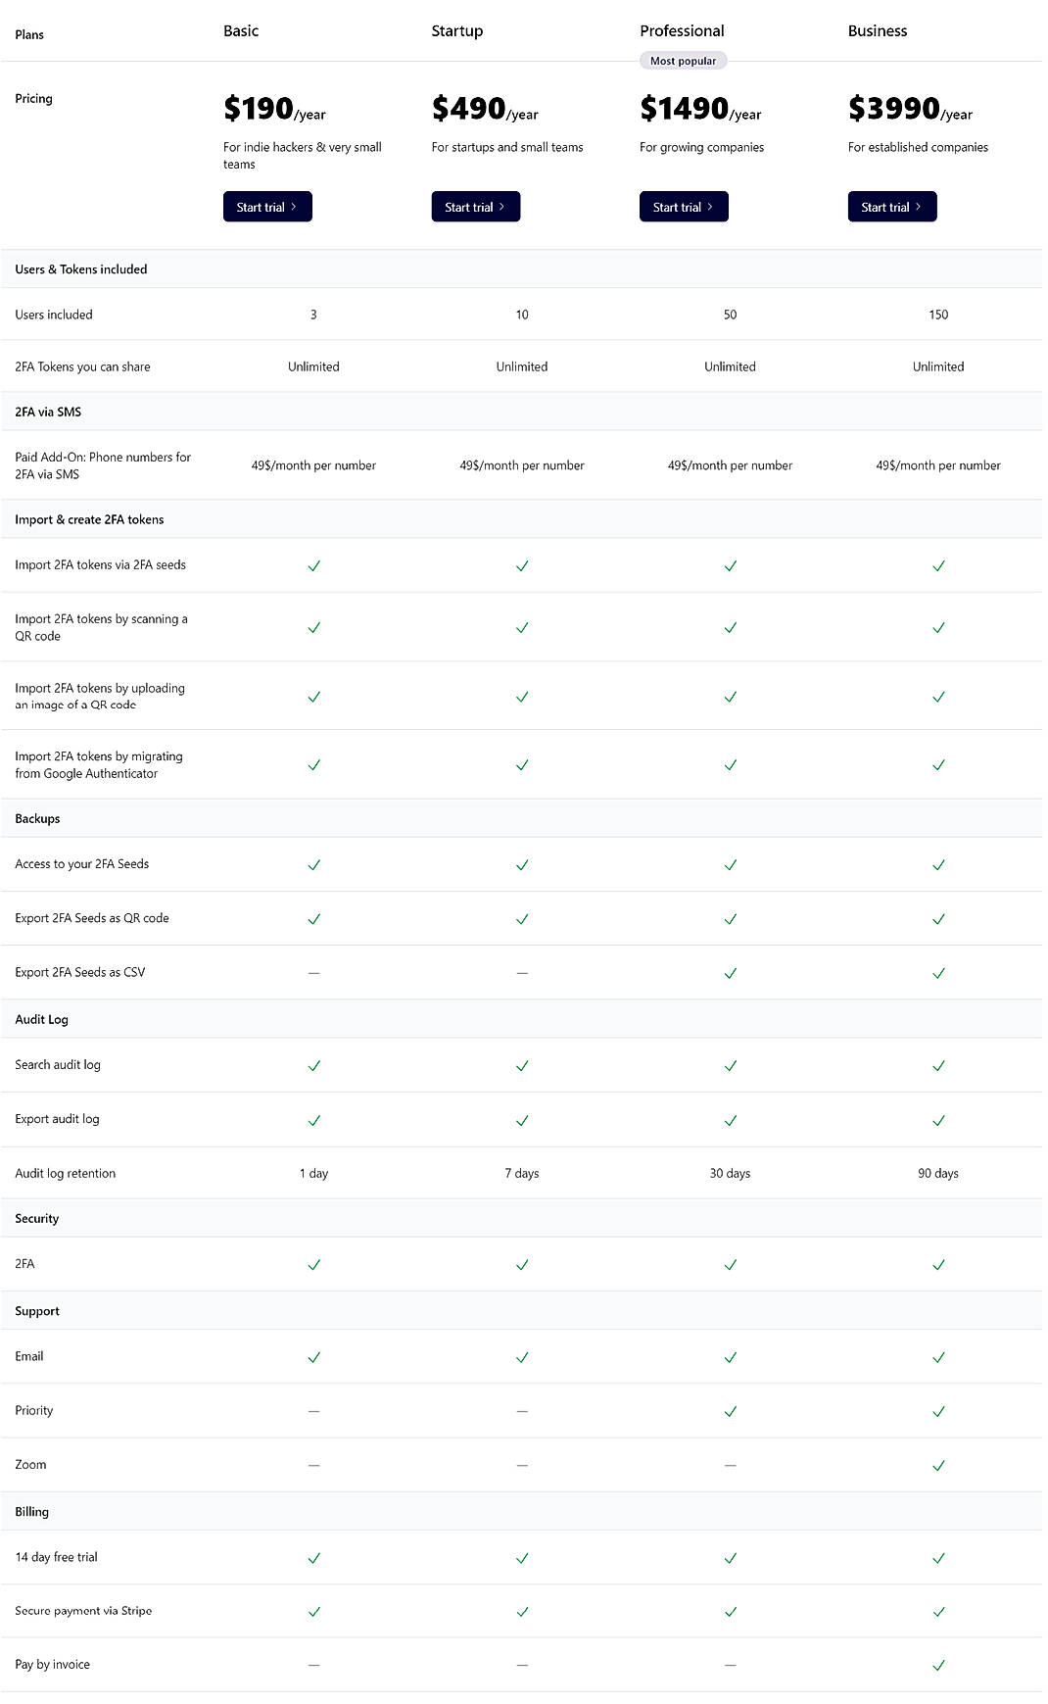Viewport: 1048px width, 1704px height.
Task: Click the Startup 2FA security checkmark
Action: point(522,1264)
